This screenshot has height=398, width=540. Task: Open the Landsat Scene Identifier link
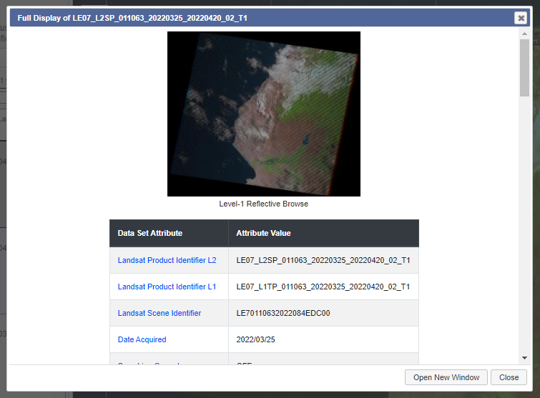pos(159,313)
